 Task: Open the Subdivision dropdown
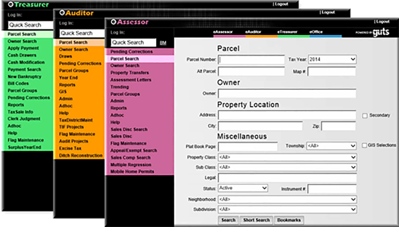287,209
